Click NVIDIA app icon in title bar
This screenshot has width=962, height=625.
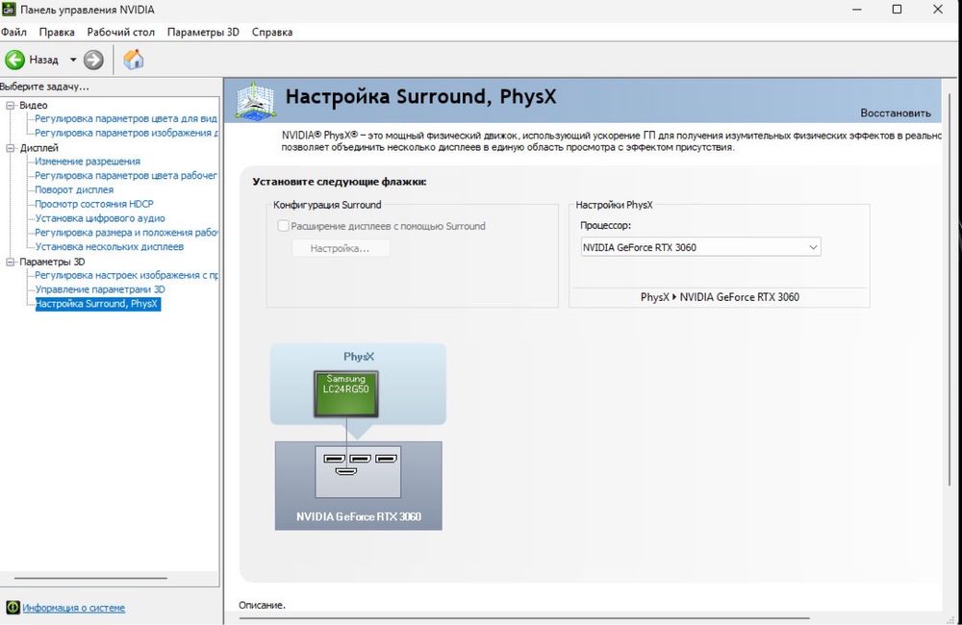(9, 10)
